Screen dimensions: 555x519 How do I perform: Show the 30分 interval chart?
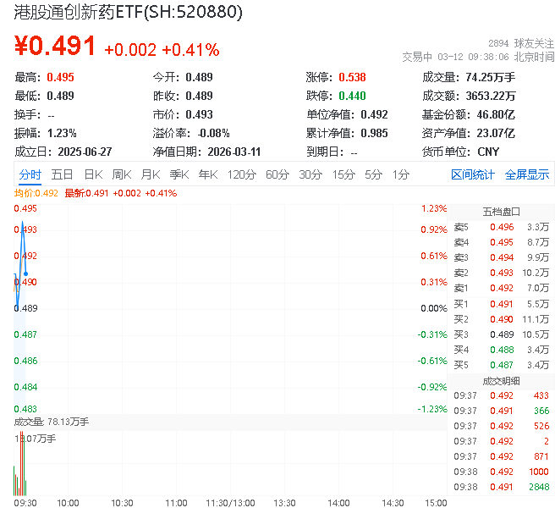[x=310, y=174]
